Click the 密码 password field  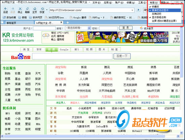point(108,28)
